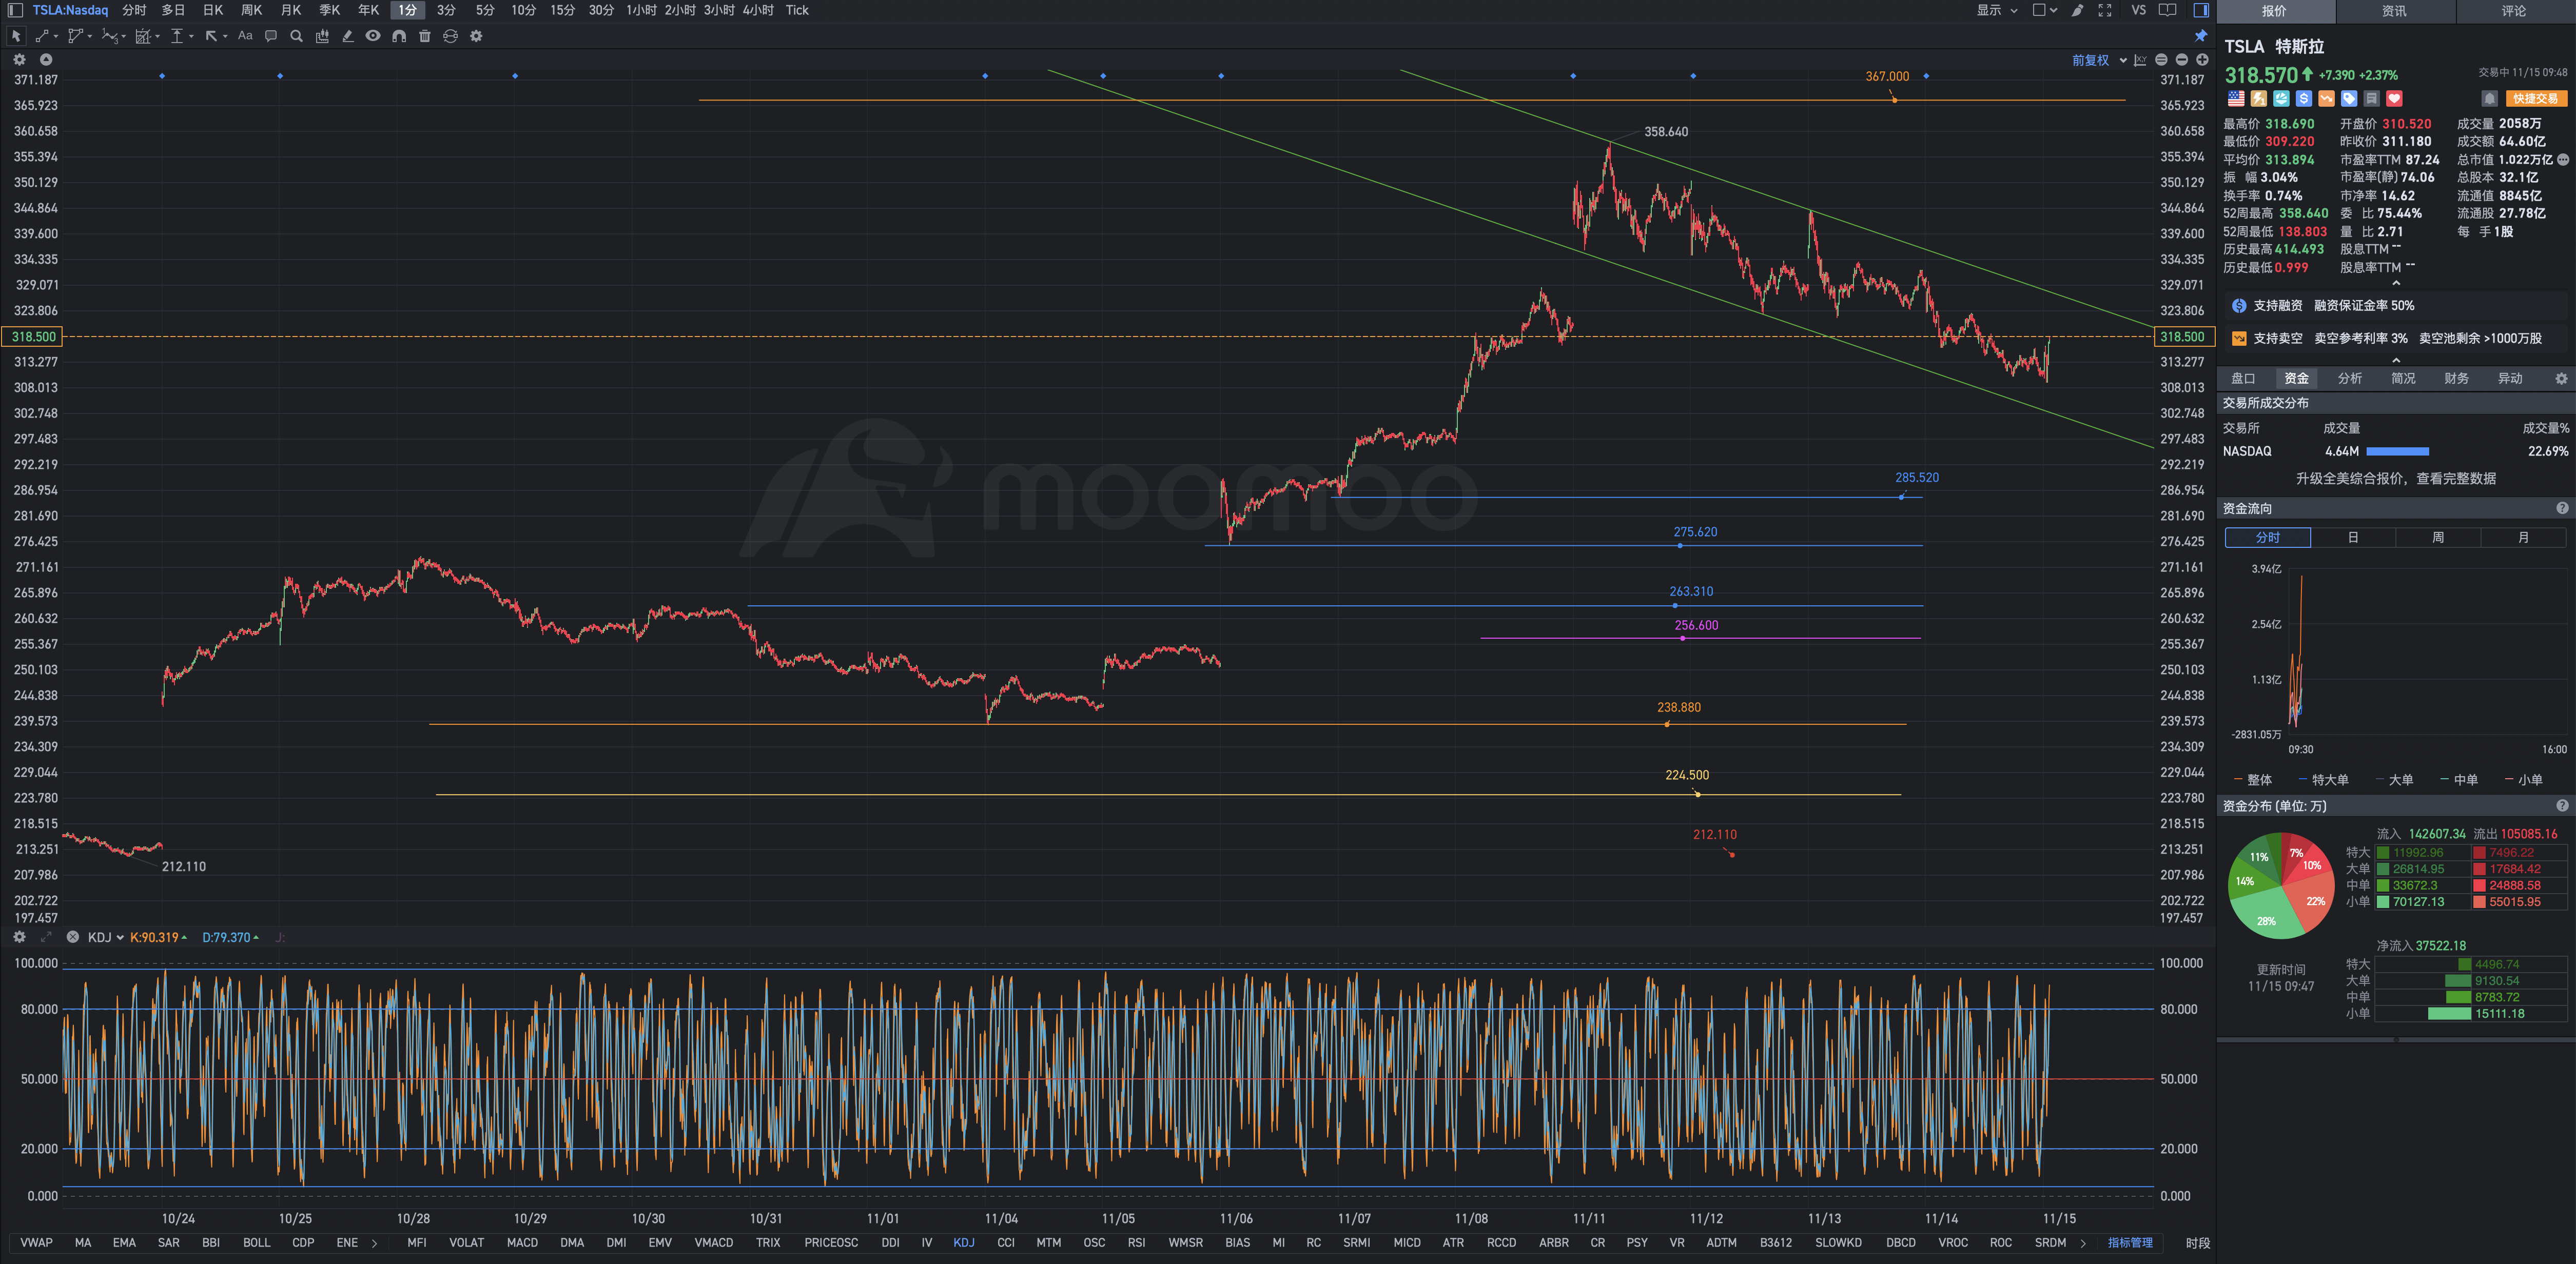Image resolution: width=2576 pixels, height=1264 pixels.
Task: Set a price alert with bell icon
Action: pos(2489,98)
